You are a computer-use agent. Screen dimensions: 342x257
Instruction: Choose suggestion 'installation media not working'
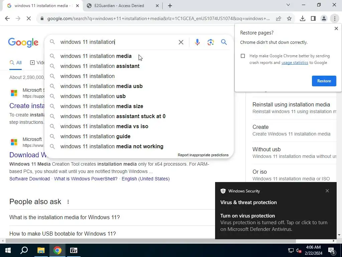[139, 147]
